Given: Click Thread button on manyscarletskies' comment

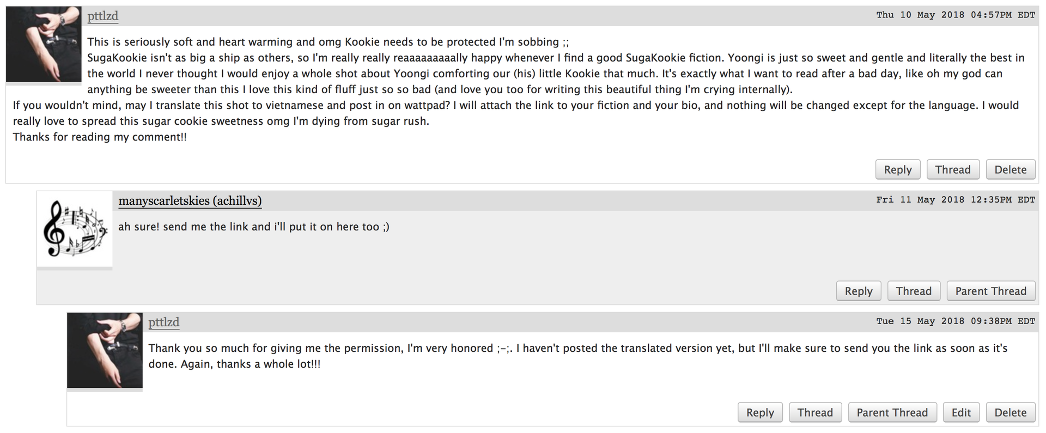Looking at the screenshot, I should point(914,291).
